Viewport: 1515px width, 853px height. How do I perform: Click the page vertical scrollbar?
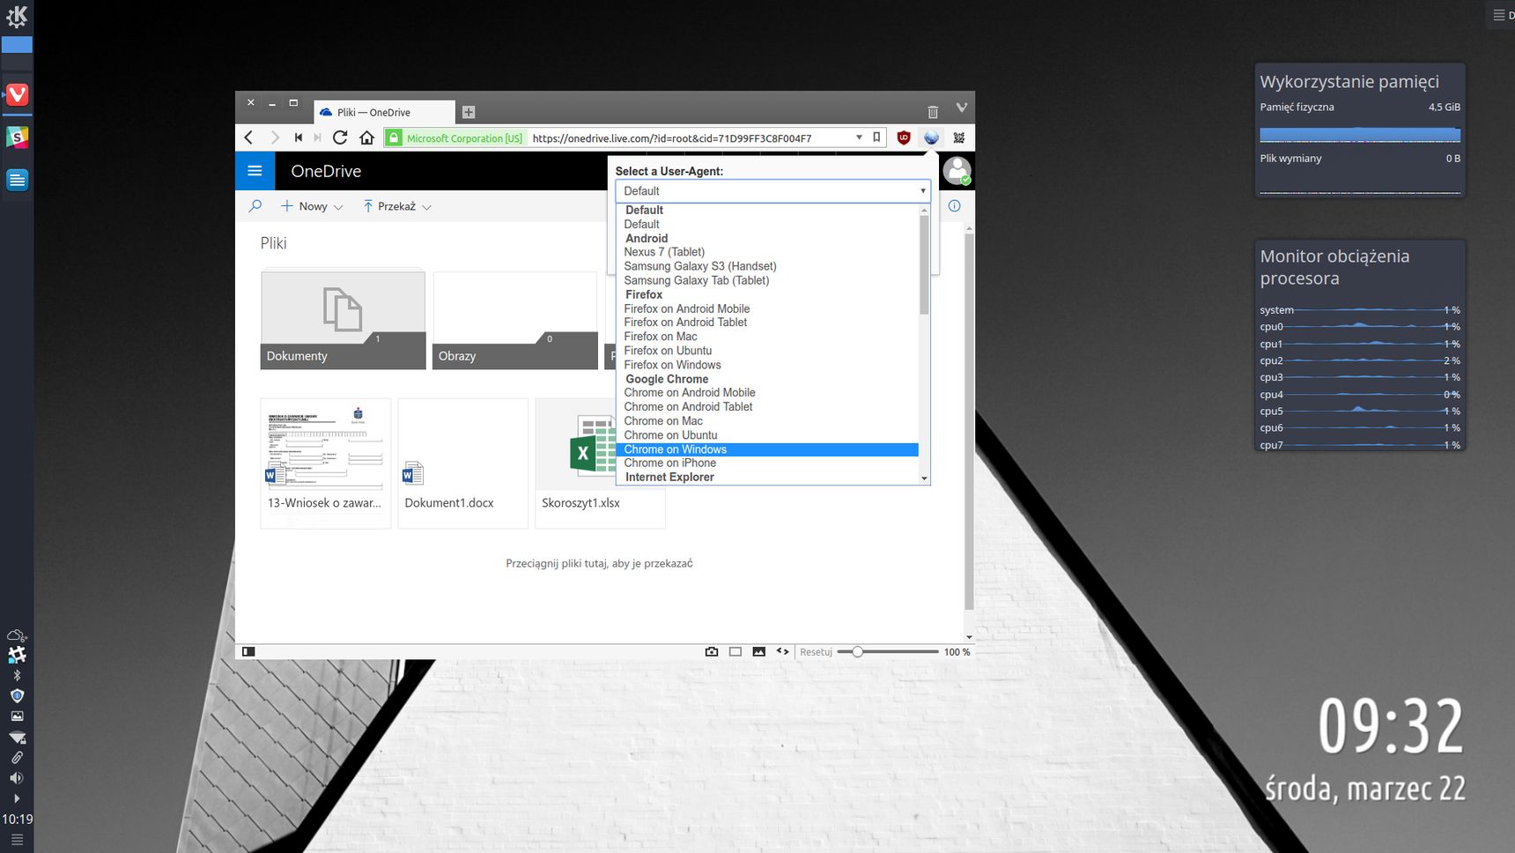(969, 423)
